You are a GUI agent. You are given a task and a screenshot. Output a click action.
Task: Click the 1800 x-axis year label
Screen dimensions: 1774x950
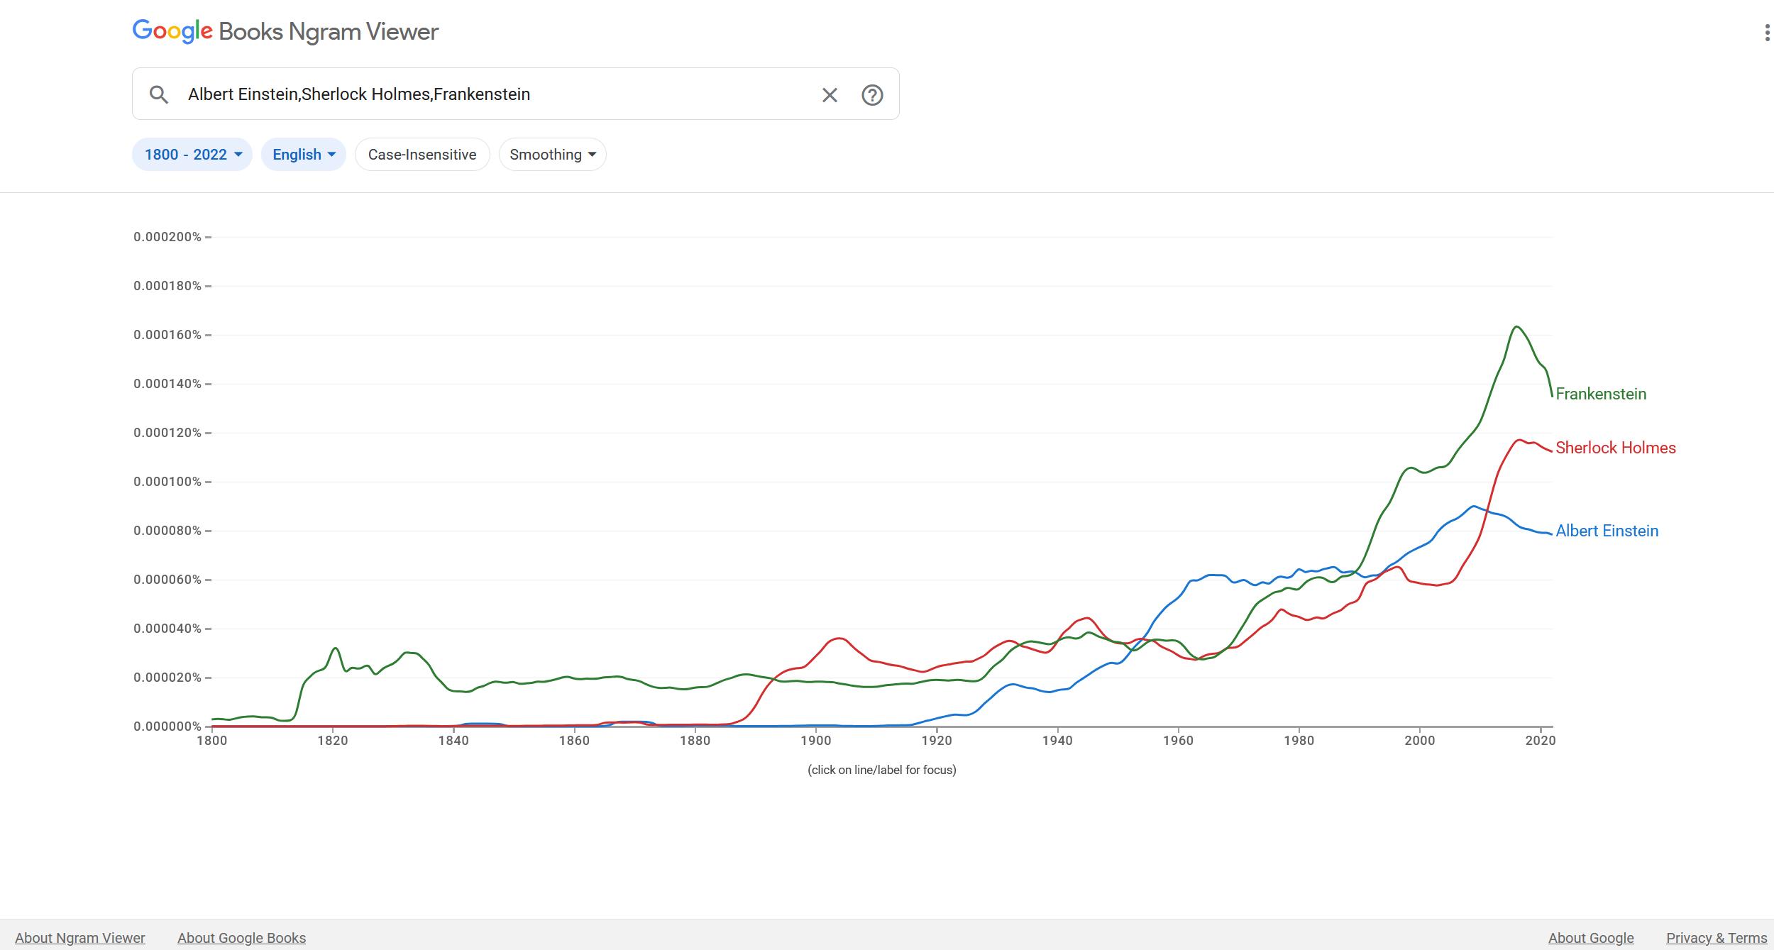(x=211, y=741)
